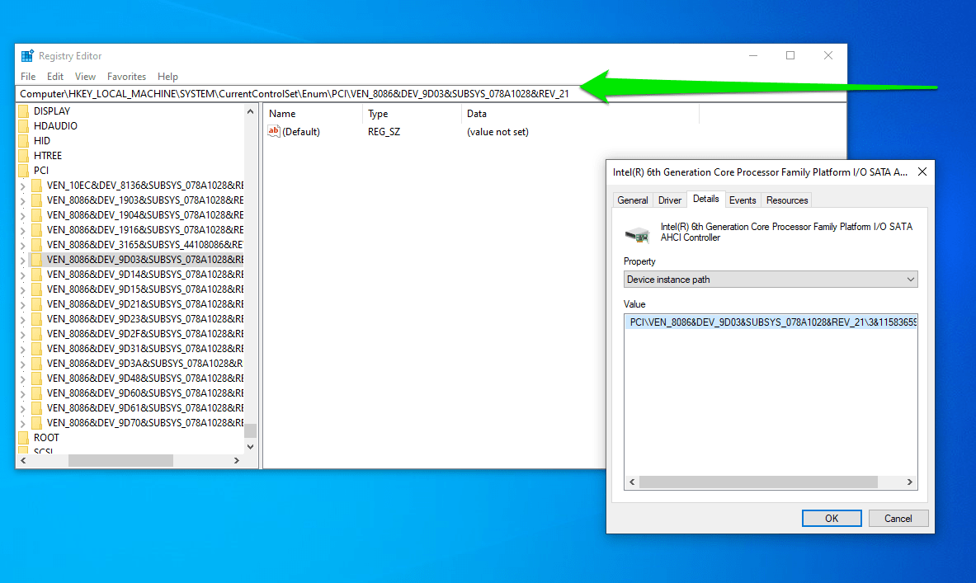
Task: Click the folder icon next to HDAUDIO
Action: click(24, 126)
